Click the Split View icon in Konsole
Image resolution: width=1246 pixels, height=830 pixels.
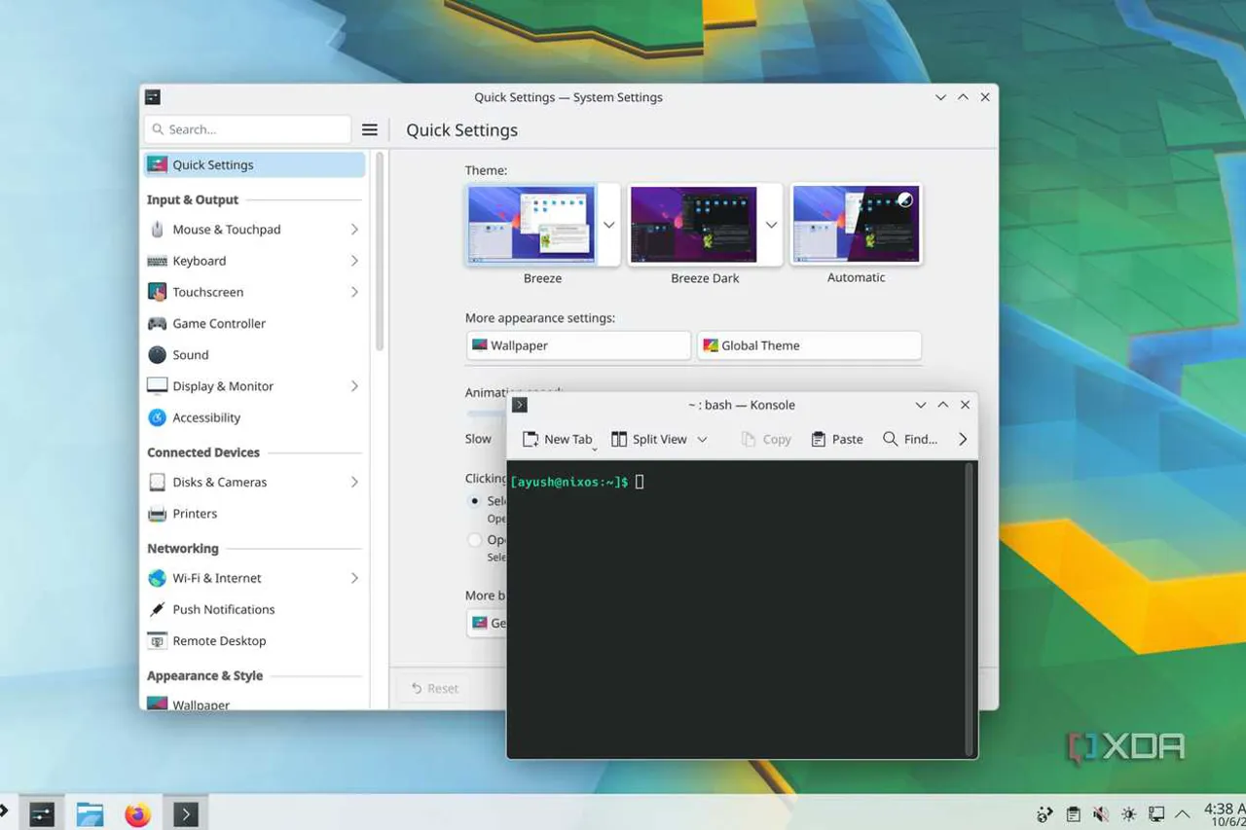[x=619, y=439]
